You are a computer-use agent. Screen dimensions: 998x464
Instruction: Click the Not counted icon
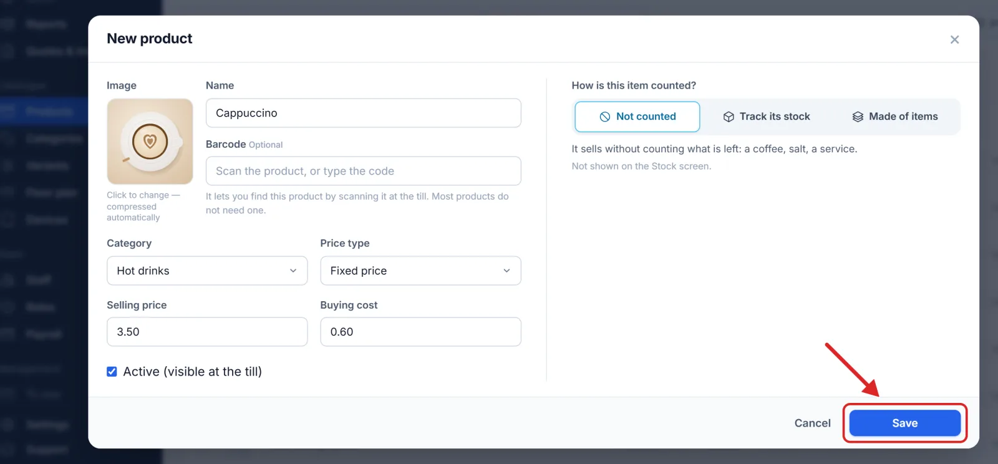(x=604, y=117)
